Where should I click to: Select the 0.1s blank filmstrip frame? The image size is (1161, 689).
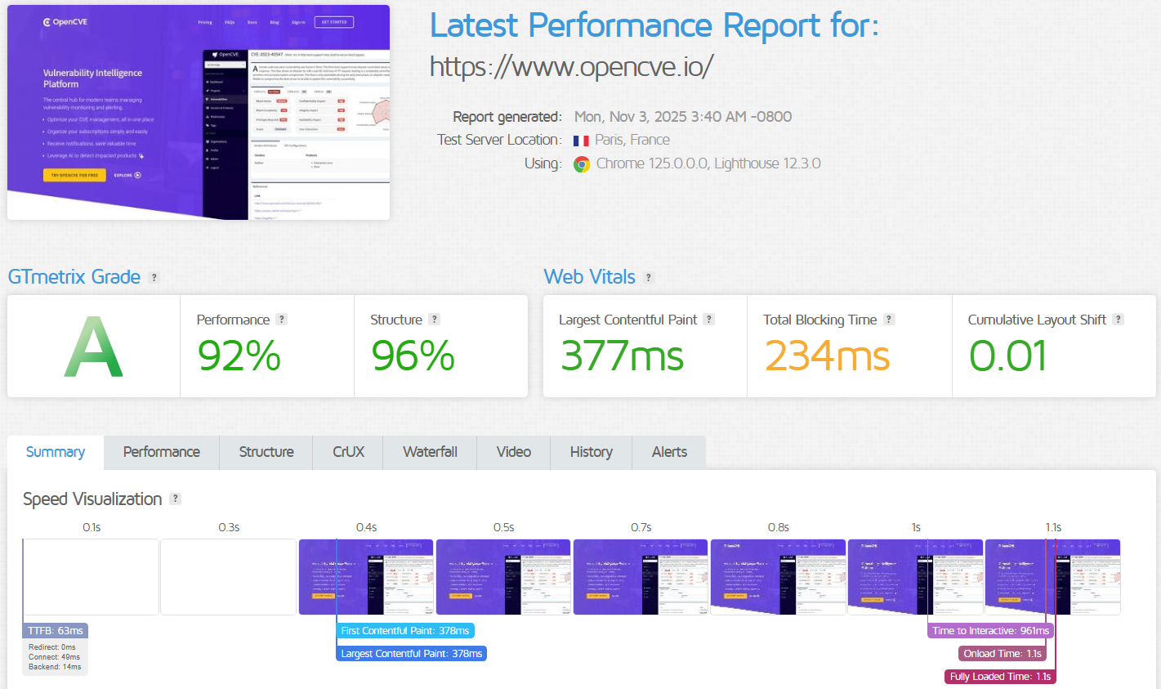[91, 577]
